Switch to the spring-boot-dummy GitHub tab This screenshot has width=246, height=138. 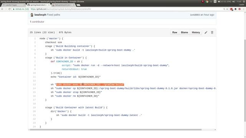(38, 5)
